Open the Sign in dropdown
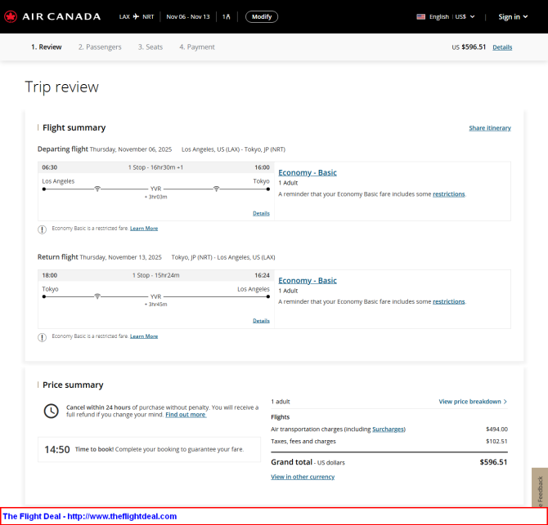 click(x=513, y=17)
